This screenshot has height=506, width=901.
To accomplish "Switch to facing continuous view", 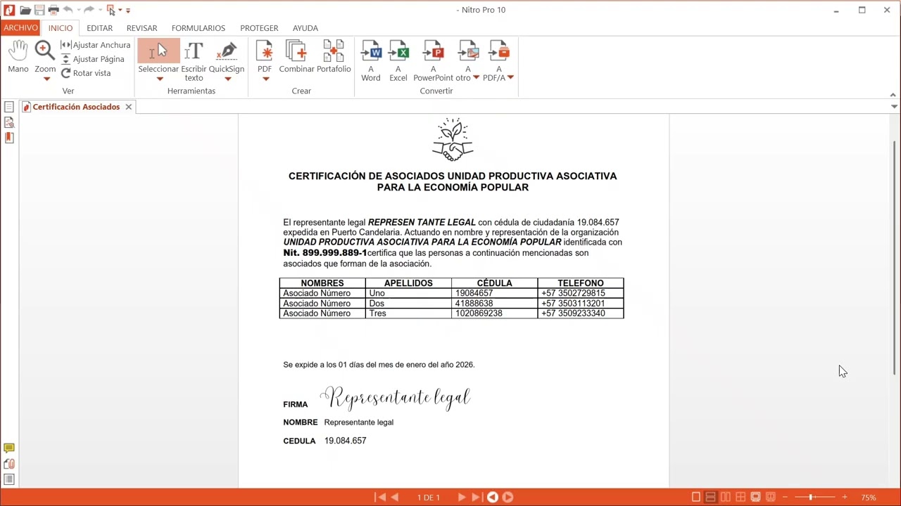I will (741, 497).
